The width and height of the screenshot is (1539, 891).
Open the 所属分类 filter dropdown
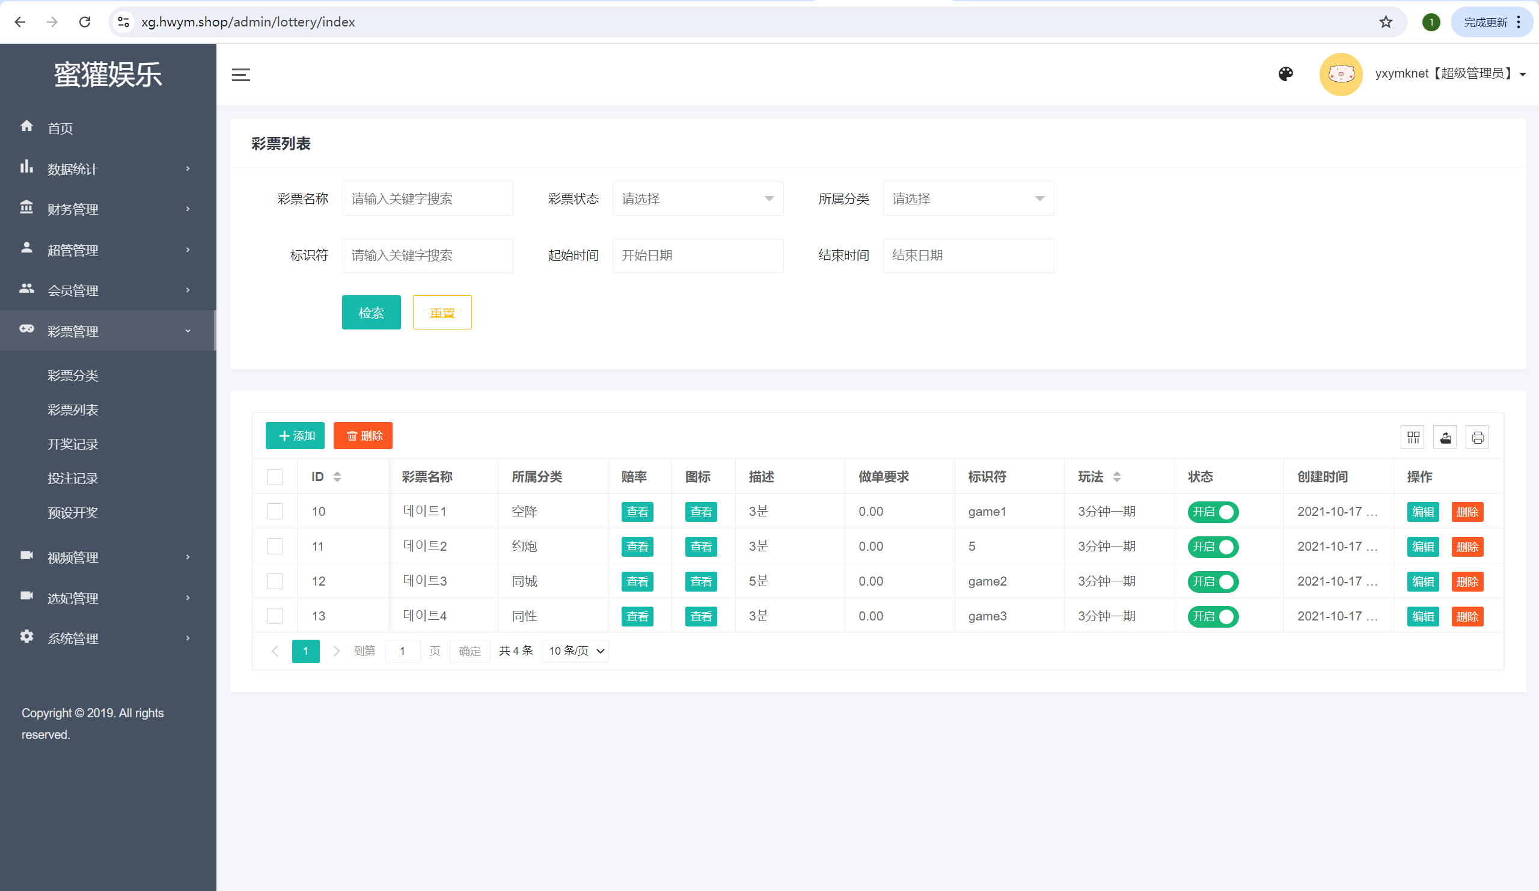point(968,198)
